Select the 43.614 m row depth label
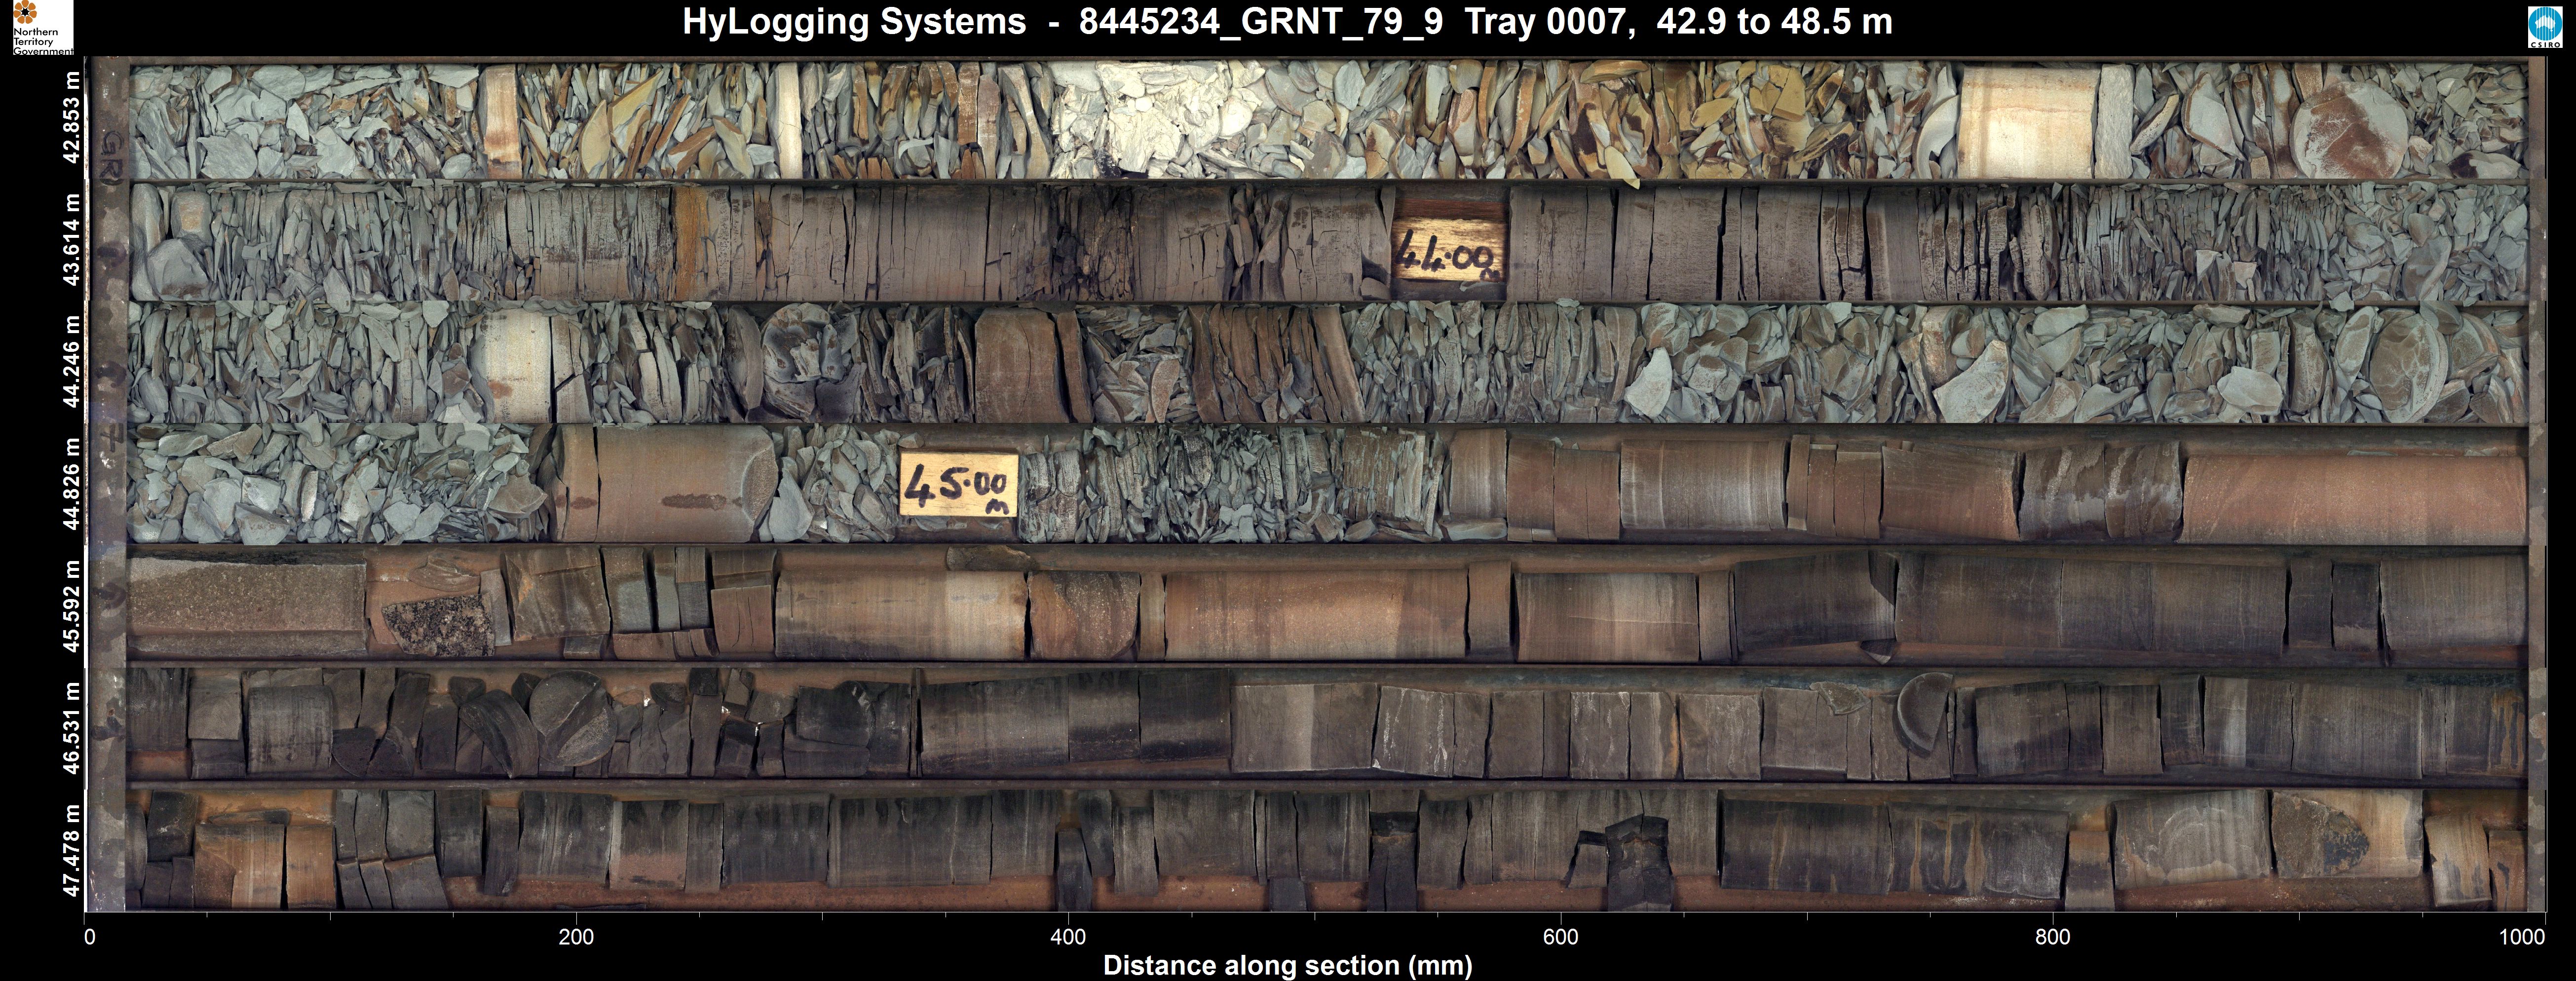 [71, 241]
